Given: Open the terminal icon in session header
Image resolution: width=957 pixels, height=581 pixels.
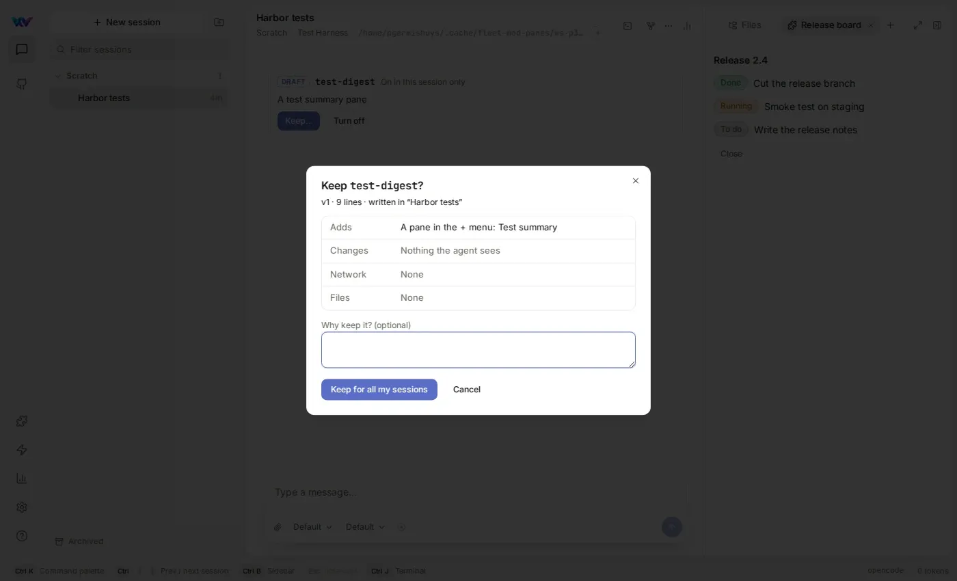Looking at the screenshot, I should click(628, 26).
